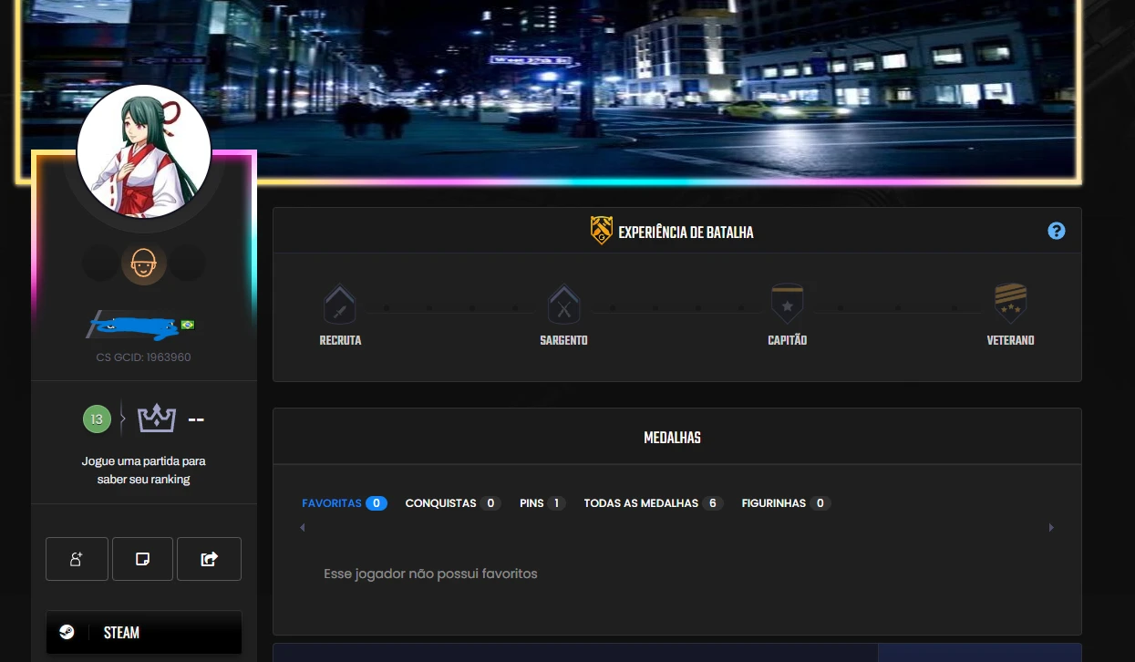Select the Recruta rank insignia icon
This screenshot has height=662, width=1135.
click(x=339, y=303)
